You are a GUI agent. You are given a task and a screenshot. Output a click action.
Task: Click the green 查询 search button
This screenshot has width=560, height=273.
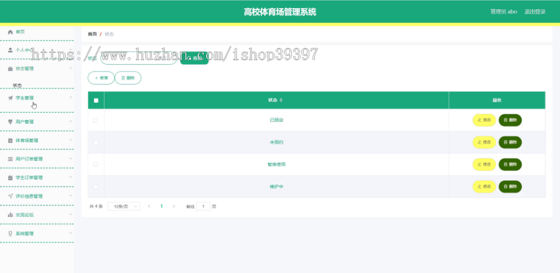[194, 58]
